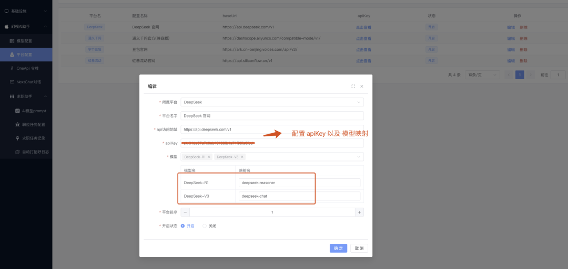Click 删除 for the DeepSeek 官网 row
Screen dimensions: 568x269
(x=523, y=27)
